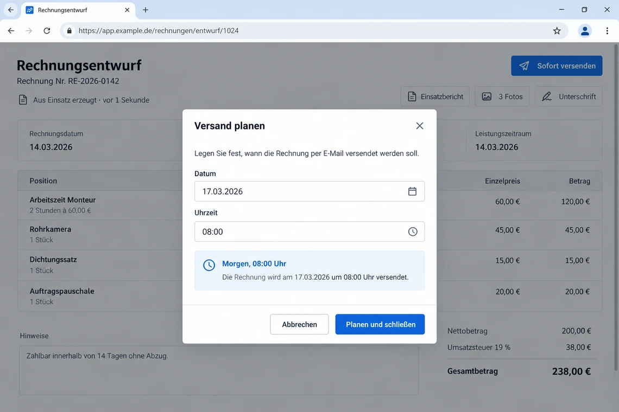This screenshot has width=619, height=412.
Task: Confirm with Planen und schließen
Action: (380, 324)
